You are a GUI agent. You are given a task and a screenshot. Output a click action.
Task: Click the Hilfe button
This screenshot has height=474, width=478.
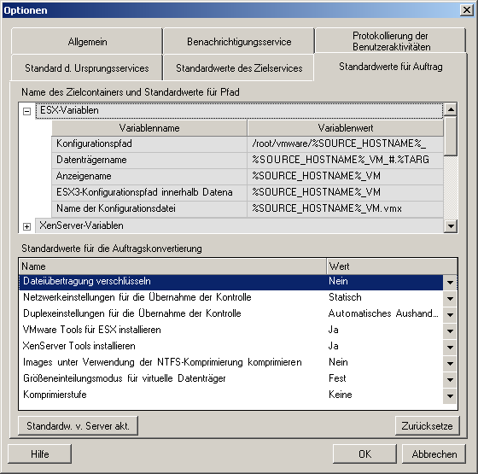tap(39, 454)
